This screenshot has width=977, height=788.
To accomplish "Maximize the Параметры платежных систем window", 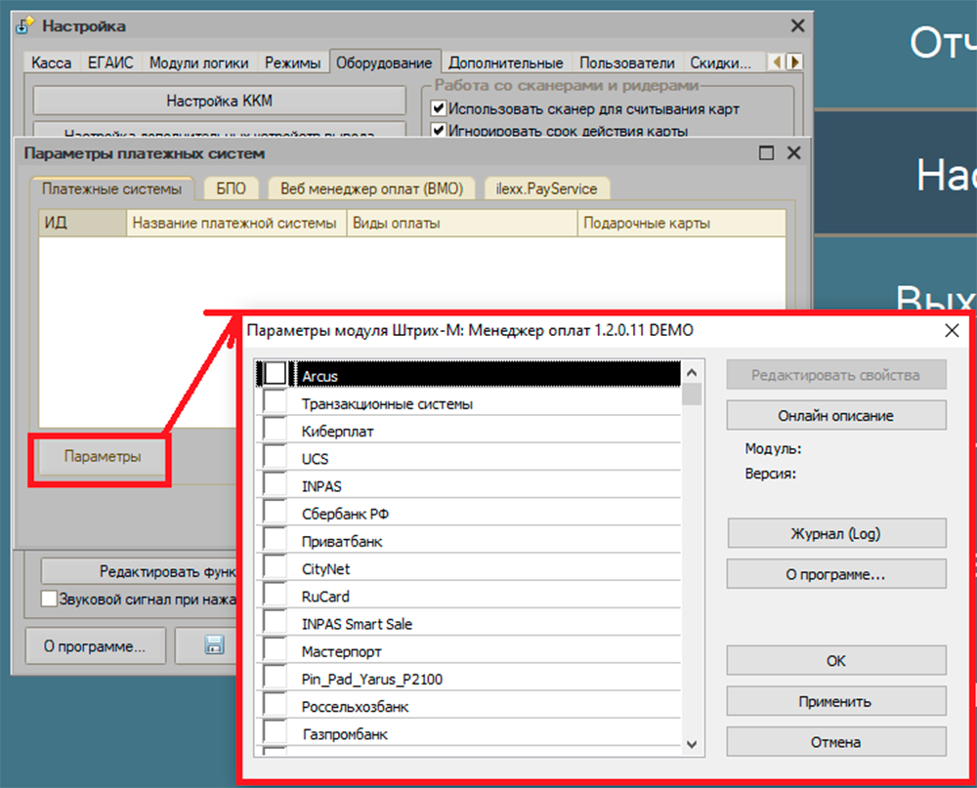I will (x=766, y=152).
